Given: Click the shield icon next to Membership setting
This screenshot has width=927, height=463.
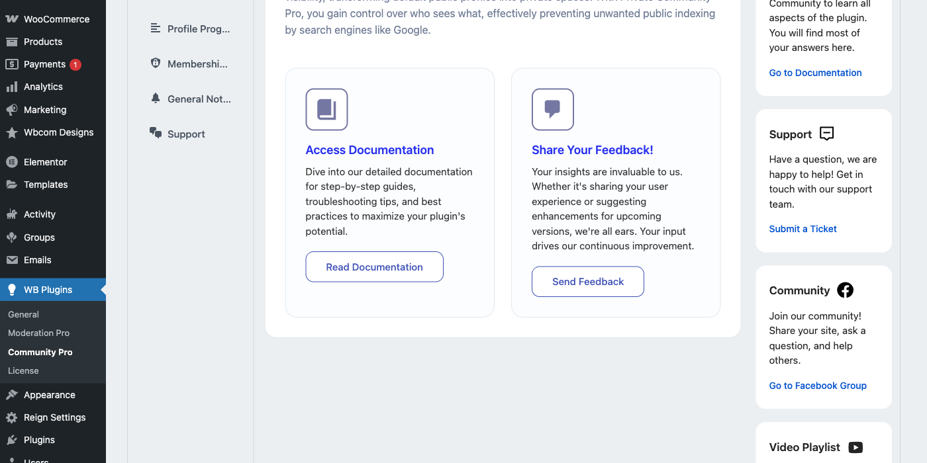Looking at the screenshot, I should click(x=155, y=63).
